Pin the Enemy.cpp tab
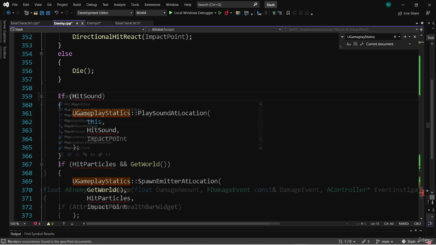Screen dimensions: 436x245 77,23
